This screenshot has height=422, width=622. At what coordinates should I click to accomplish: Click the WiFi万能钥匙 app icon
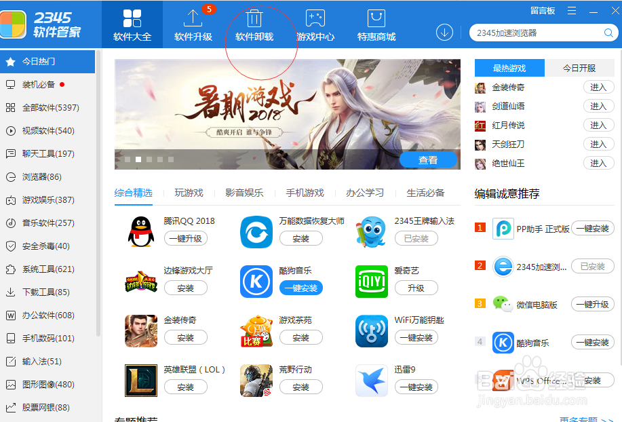coord(371,330)
